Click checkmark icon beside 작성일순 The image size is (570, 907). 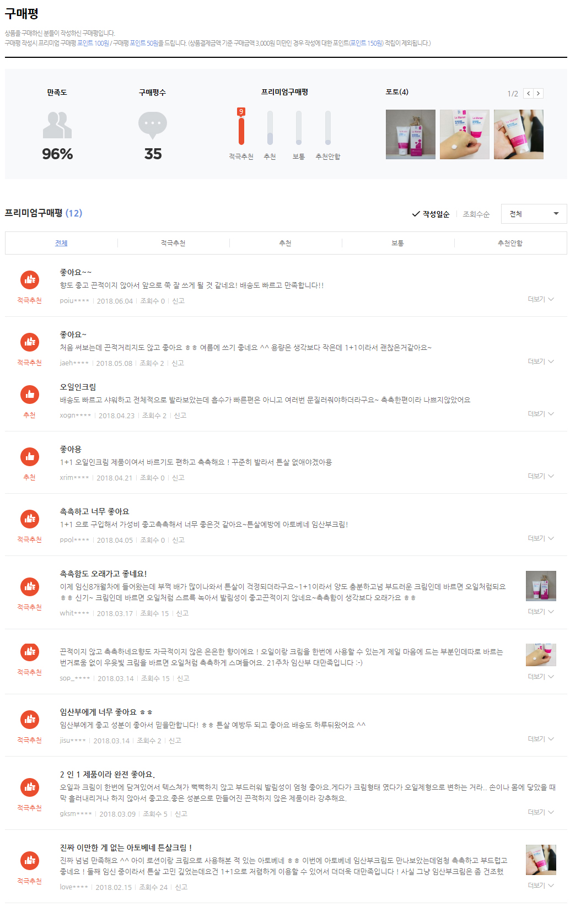tap(416, 214)
